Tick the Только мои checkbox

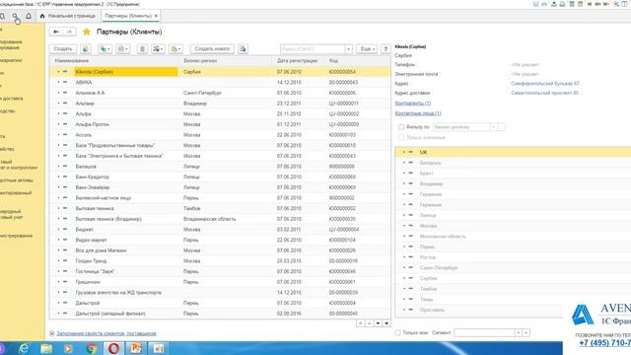coord(398,333)
